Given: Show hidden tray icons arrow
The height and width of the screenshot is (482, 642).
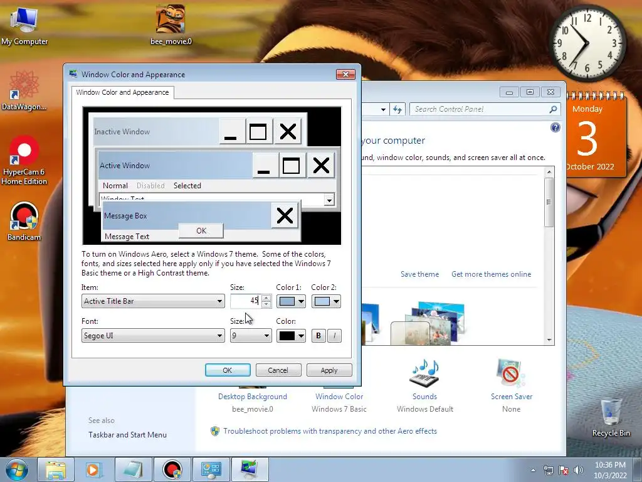Looking at the screenshot, I should point(533,470).
